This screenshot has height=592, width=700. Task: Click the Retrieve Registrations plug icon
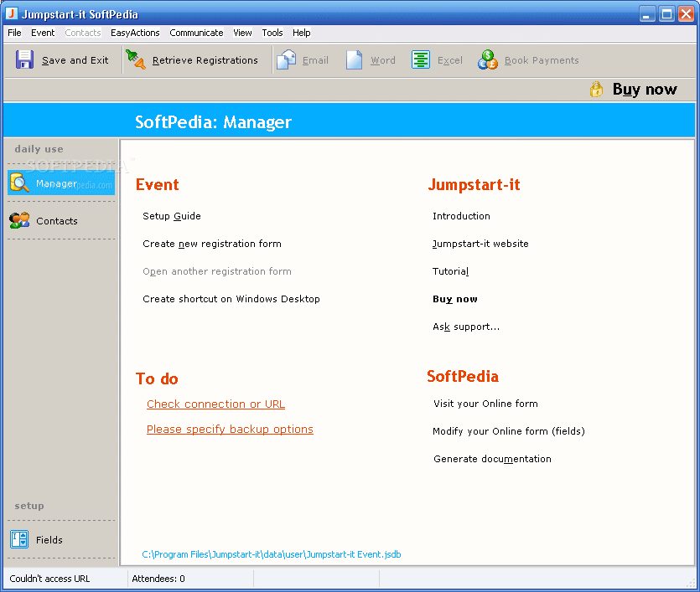(x=136, y=59)
